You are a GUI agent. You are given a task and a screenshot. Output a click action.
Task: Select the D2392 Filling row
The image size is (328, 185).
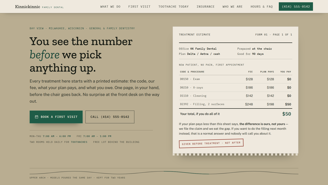pos(235,104)
